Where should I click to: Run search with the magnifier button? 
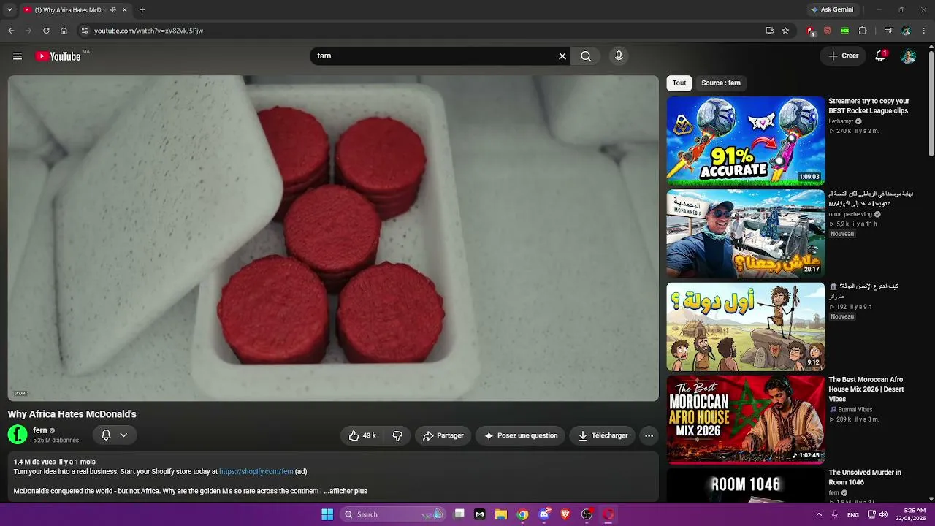click(x=586, y=56)
